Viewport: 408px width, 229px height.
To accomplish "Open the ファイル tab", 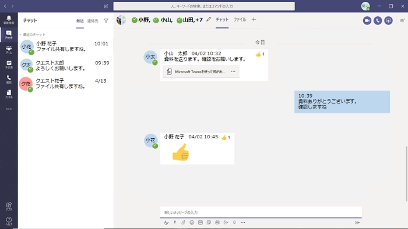I will coord(240,20).
